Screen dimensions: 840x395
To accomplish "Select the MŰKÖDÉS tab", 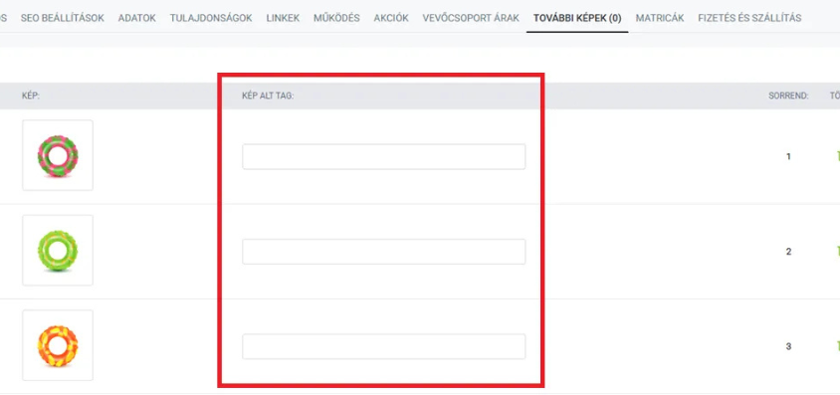I will [x=336, y=18].
